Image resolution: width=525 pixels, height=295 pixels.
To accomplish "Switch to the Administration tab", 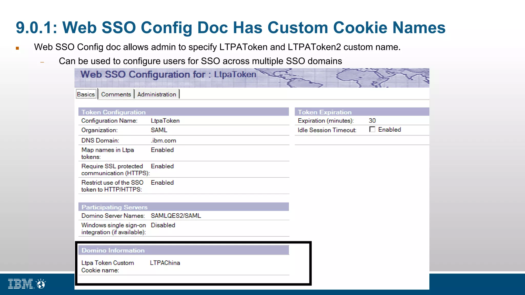I will pyautogui.click(x=157, y=94).
